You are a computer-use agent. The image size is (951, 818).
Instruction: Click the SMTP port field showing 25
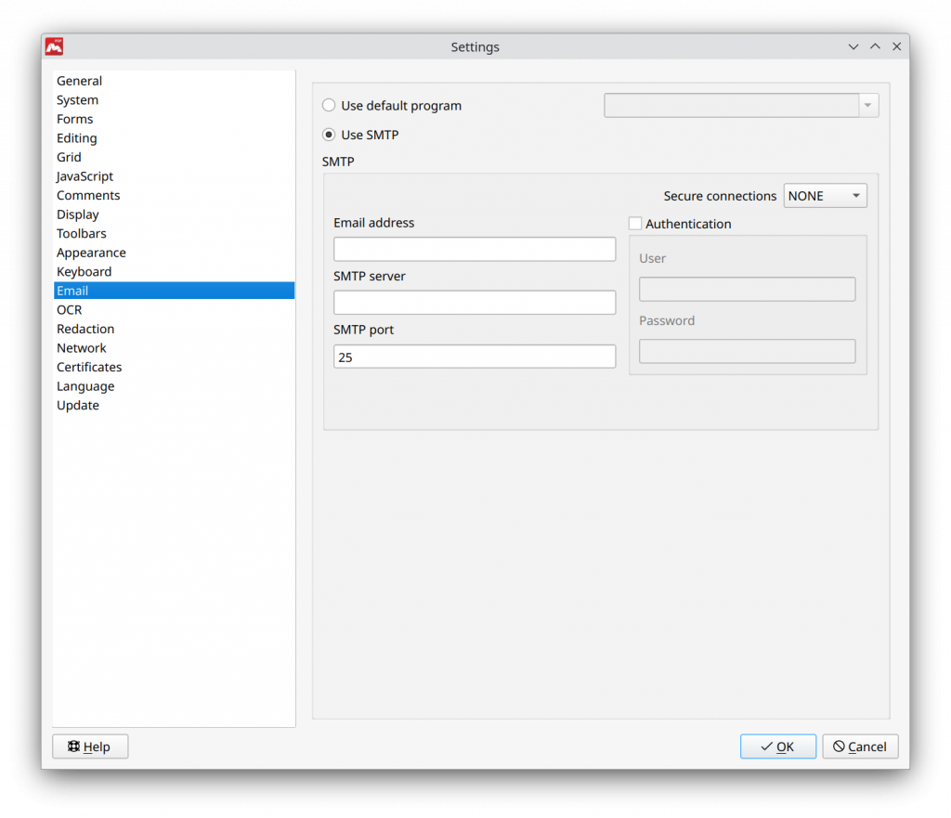474,356
